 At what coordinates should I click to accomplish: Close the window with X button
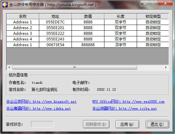(165, 3)
